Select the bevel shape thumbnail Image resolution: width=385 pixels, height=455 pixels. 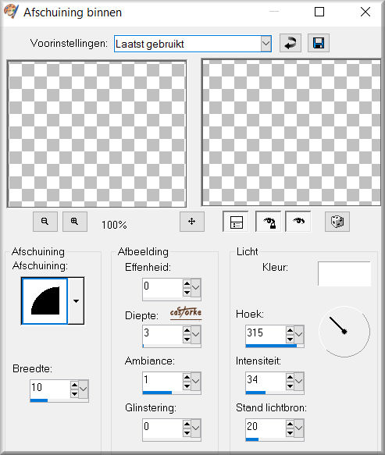point(45,301)
